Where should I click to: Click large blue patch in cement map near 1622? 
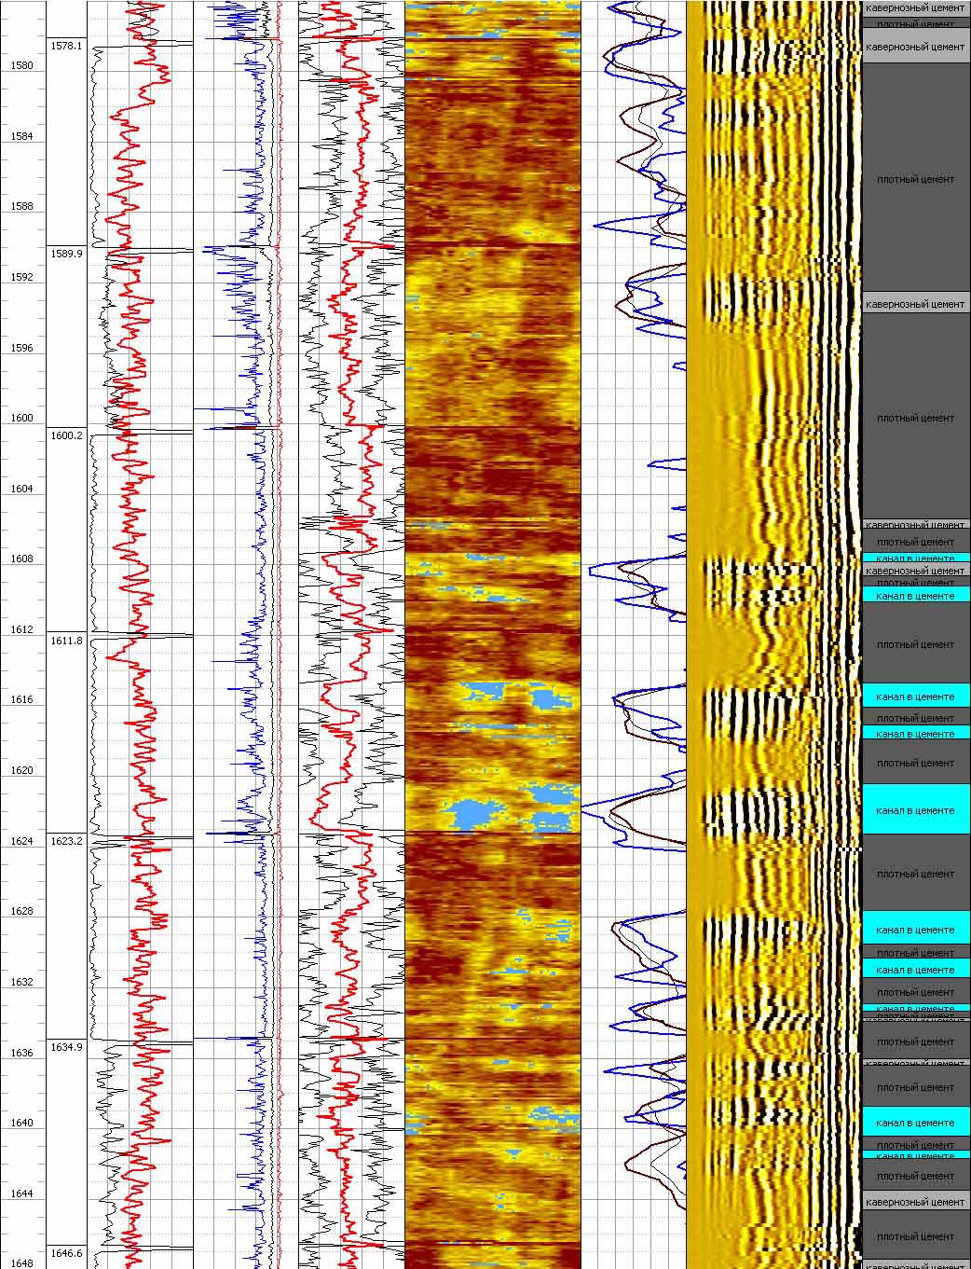point(475,812)
